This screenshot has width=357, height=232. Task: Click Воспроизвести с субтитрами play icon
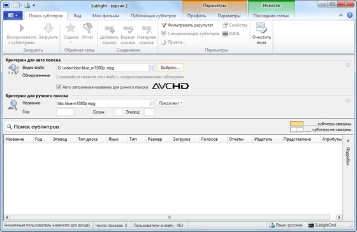pyautogui.click(x=22, y=28)
